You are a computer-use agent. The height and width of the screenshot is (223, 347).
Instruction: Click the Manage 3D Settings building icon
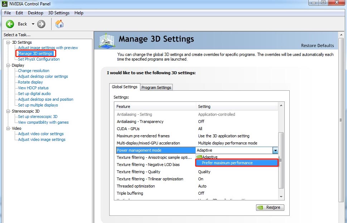[106, 41]
